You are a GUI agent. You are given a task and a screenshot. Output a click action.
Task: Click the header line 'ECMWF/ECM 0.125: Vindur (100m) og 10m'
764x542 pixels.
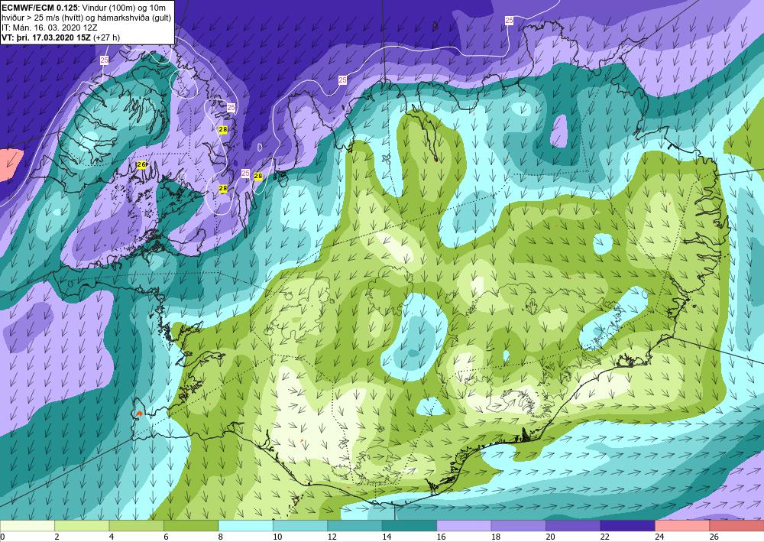tap(83, 6)
